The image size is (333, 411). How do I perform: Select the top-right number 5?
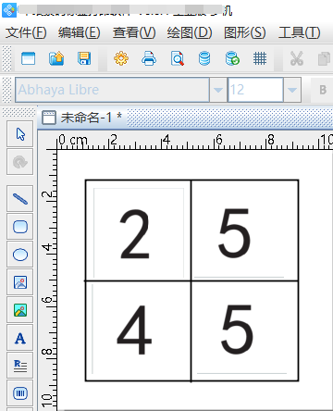234,232
